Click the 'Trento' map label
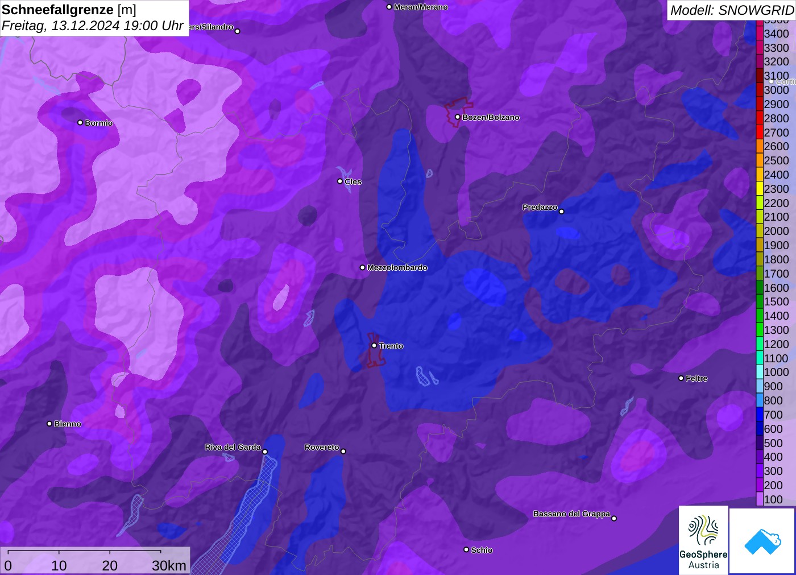The width and height of the screenshot is (796, 575). pos(391,346)
